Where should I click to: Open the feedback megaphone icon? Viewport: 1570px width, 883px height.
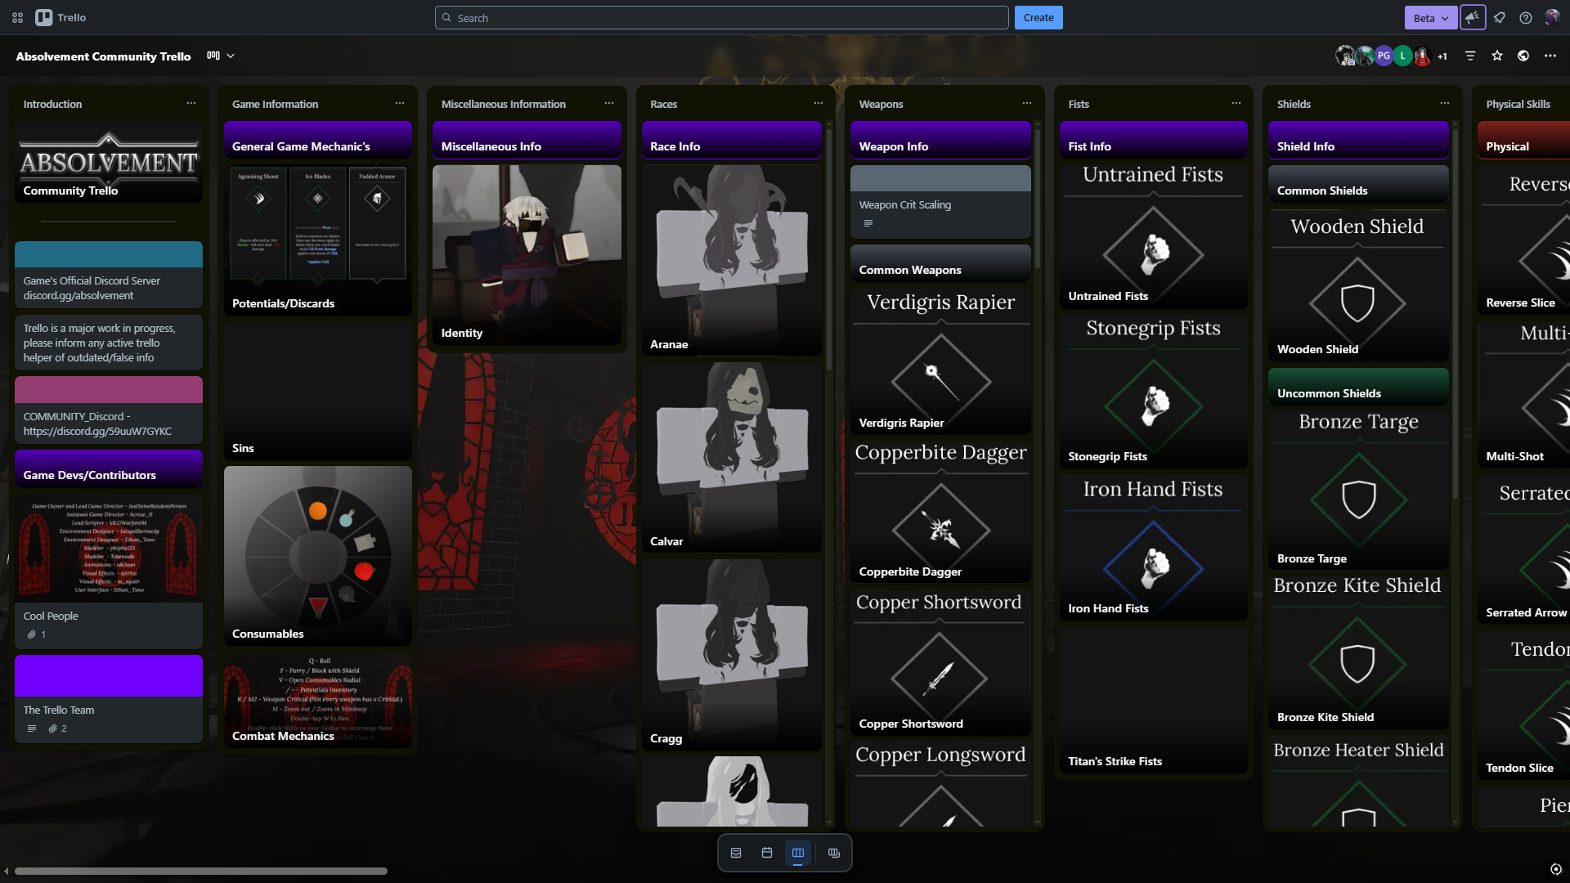[1473, 17]
